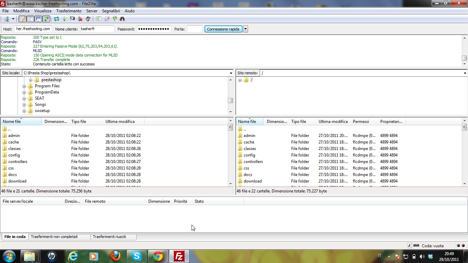The width and height of the screenshot is (468, 263).
Task: Expand the remote root / tree node
Action: click(240, 80)
